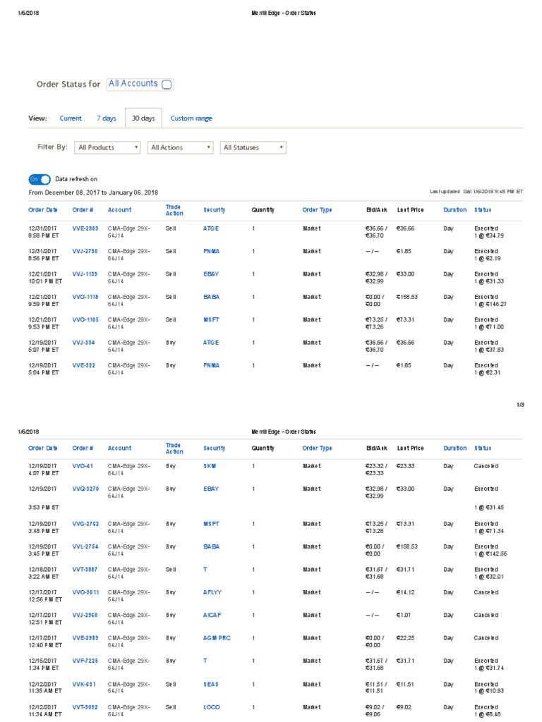The height and width of the screenshot is (722, 542).
Task: Select the 30 days view tab
Action: (x=143, y=118)
